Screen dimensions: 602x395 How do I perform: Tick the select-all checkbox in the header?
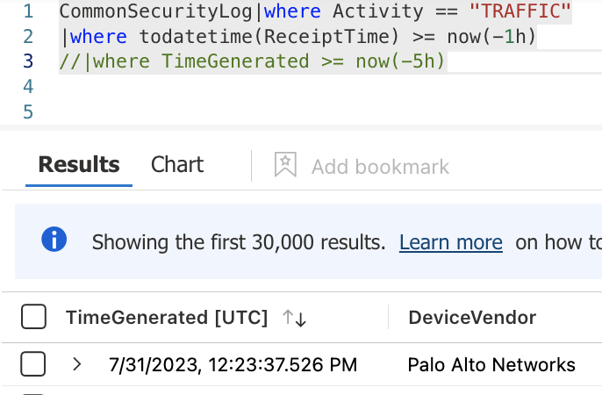pos(33,318)
